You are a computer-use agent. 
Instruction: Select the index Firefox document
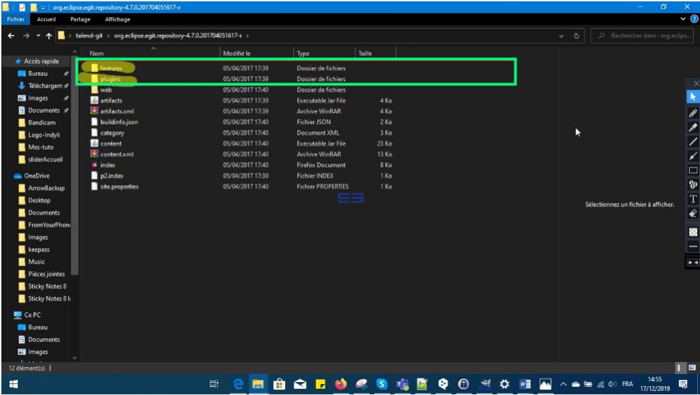pos(107,165)
